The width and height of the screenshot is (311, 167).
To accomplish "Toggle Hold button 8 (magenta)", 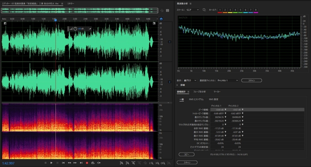I will (256, 10).
